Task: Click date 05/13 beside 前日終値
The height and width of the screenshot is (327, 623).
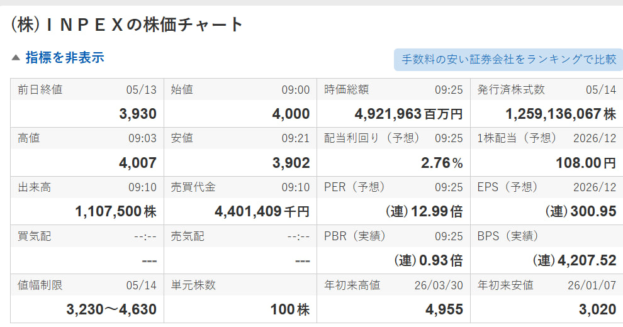Action: pyautogui.click(x=142, y=90)
